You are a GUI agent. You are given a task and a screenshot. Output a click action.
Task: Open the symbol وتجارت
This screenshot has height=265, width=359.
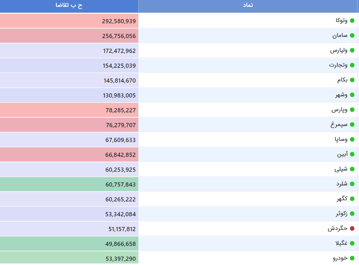[x=338, y=65]
